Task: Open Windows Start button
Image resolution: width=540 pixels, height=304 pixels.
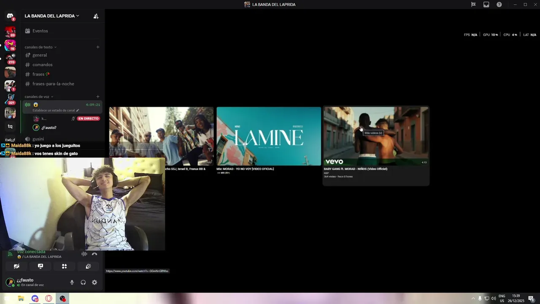Action: click(7, 299)
